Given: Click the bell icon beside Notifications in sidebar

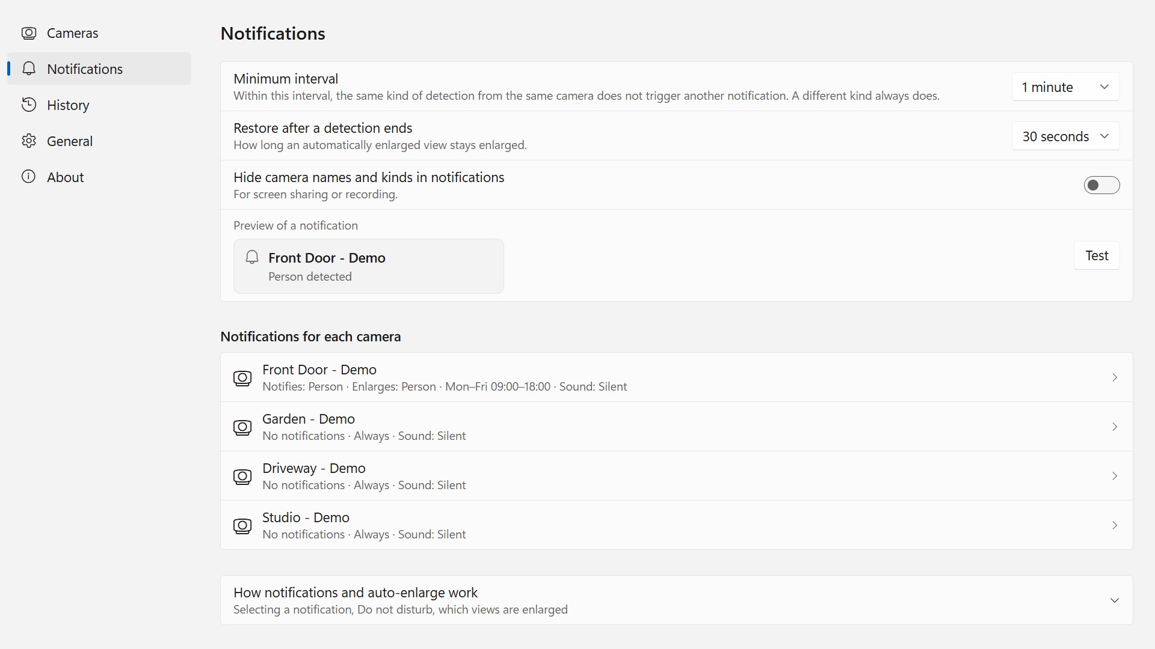Looking at the screenshot, I should [29, 69].
